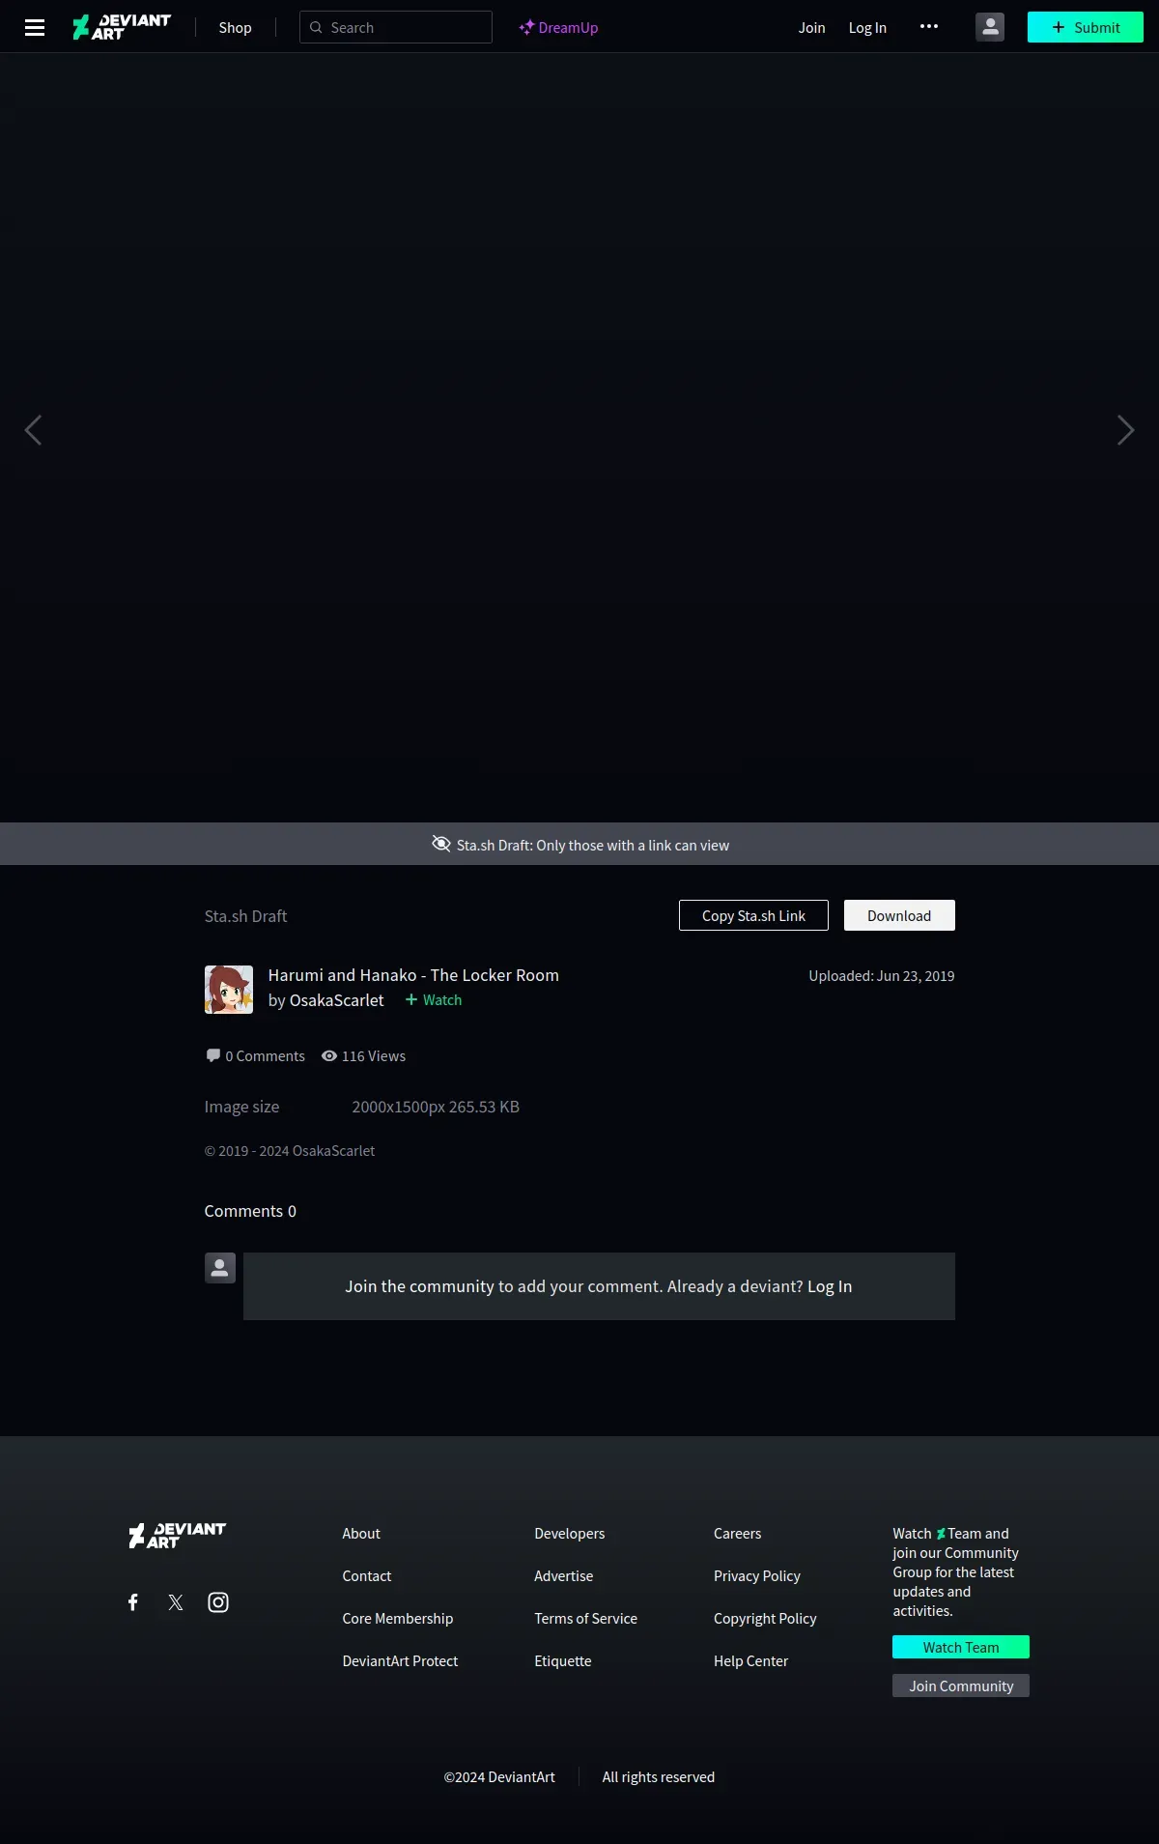This screenshot has width=1159, height=1844.
Task: Click the DeviantArt footer logo
Action: [177, 1535]
